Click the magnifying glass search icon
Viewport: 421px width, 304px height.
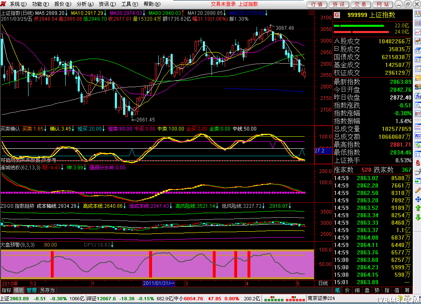tap(418, 105)
